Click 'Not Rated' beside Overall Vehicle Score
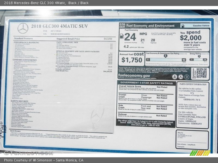Image resolution: width=218 pixels, height=163 pixels. [x=162, y=87]
